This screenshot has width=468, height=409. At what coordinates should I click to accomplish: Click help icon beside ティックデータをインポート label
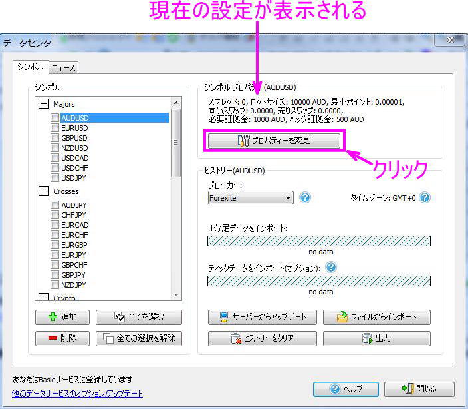point(330,267)
